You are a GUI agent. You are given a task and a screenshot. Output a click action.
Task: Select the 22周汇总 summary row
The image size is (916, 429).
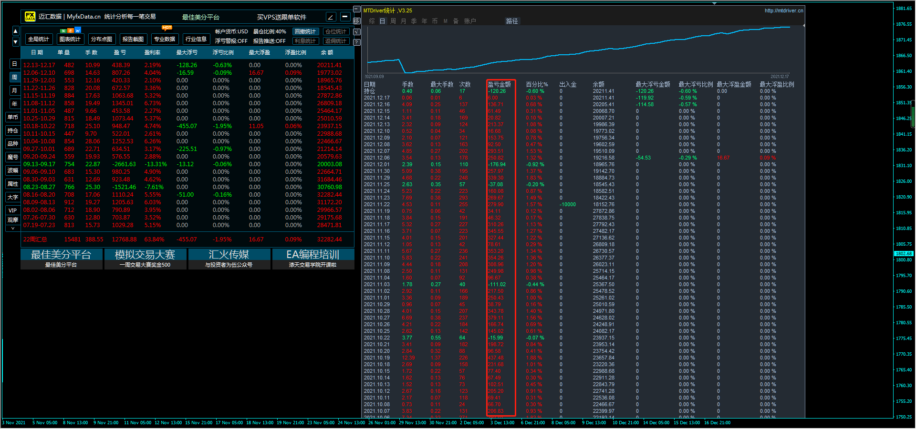[x=187, y=239]
